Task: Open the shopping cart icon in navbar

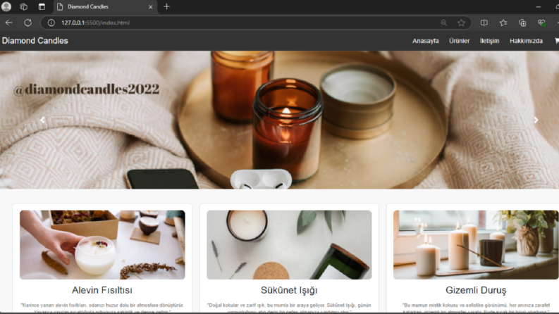Action: (556, 41)
